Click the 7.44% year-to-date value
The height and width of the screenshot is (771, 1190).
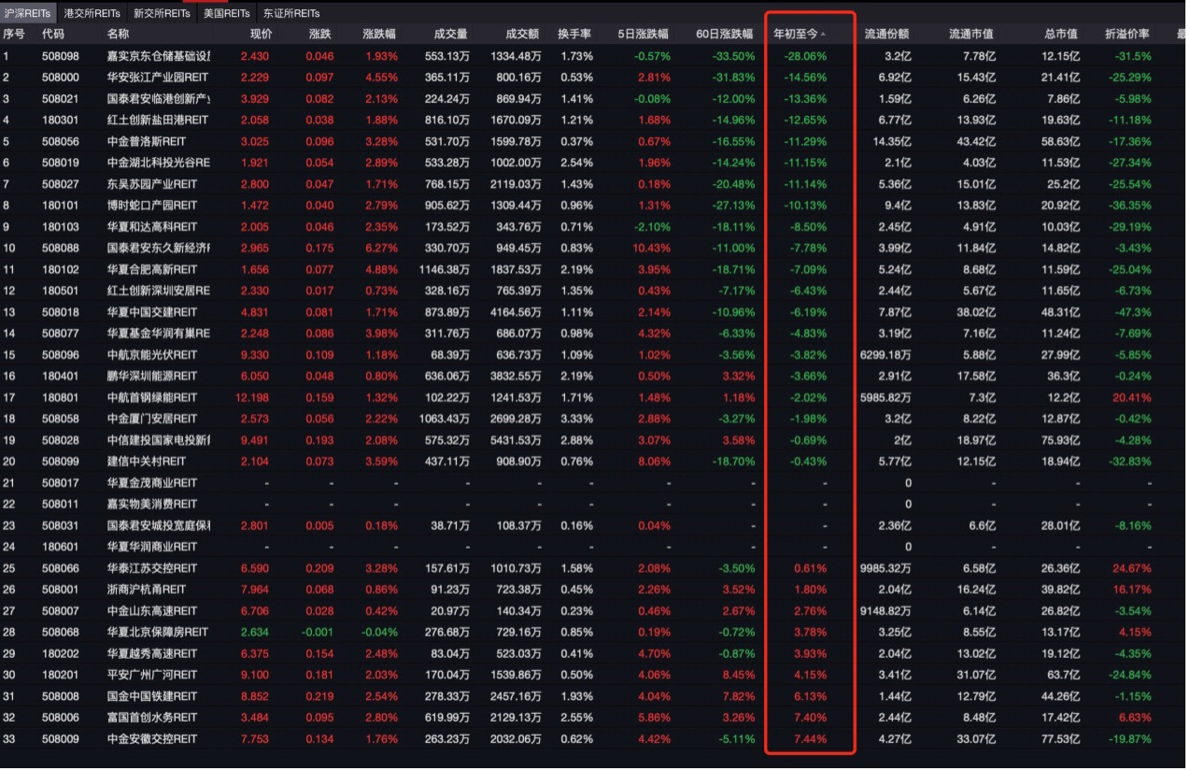tap(810, 740)
